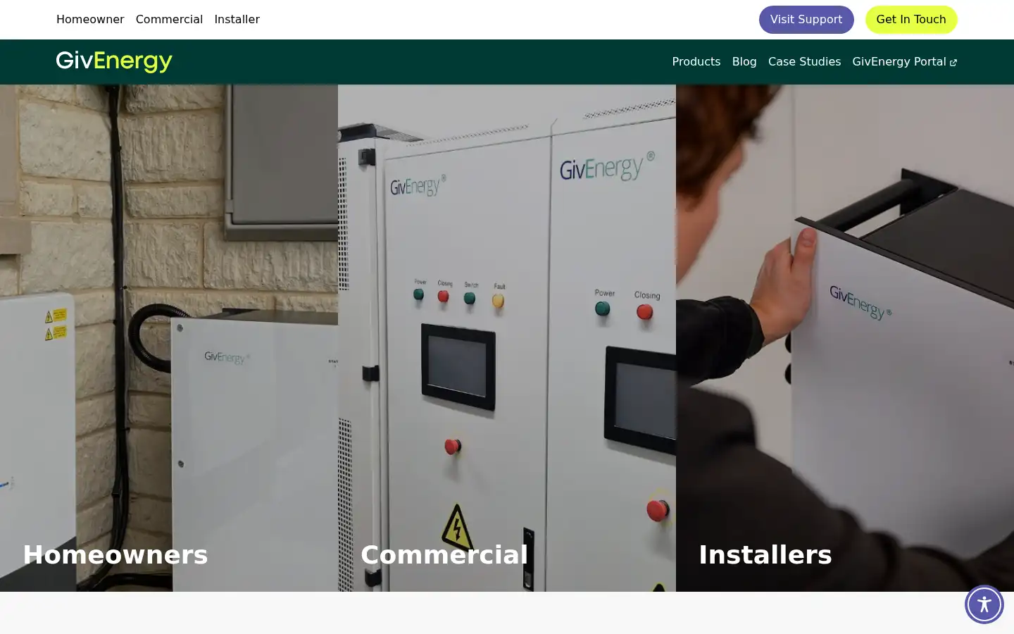Open the GivEnergy Portal link
The width and height of the screenshot is (1014, 634).
(x=904, y=62)
